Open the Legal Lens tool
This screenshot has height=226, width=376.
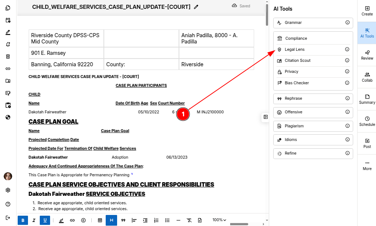pyautogui.click(x=295, y=49)
